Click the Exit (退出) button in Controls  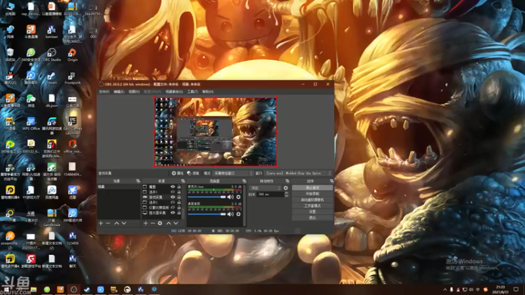(x=312, y=218)
